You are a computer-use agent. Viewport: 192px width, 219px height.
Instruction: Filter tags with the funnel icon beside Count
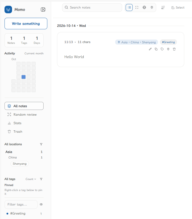click(41, 179)
